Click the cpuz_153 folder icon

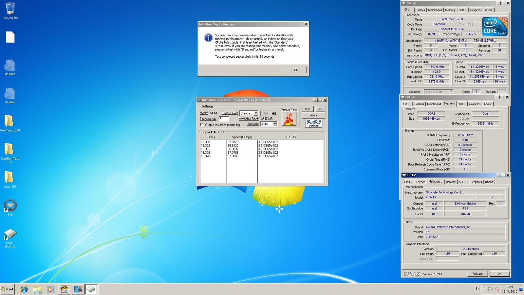coord(9,178)
